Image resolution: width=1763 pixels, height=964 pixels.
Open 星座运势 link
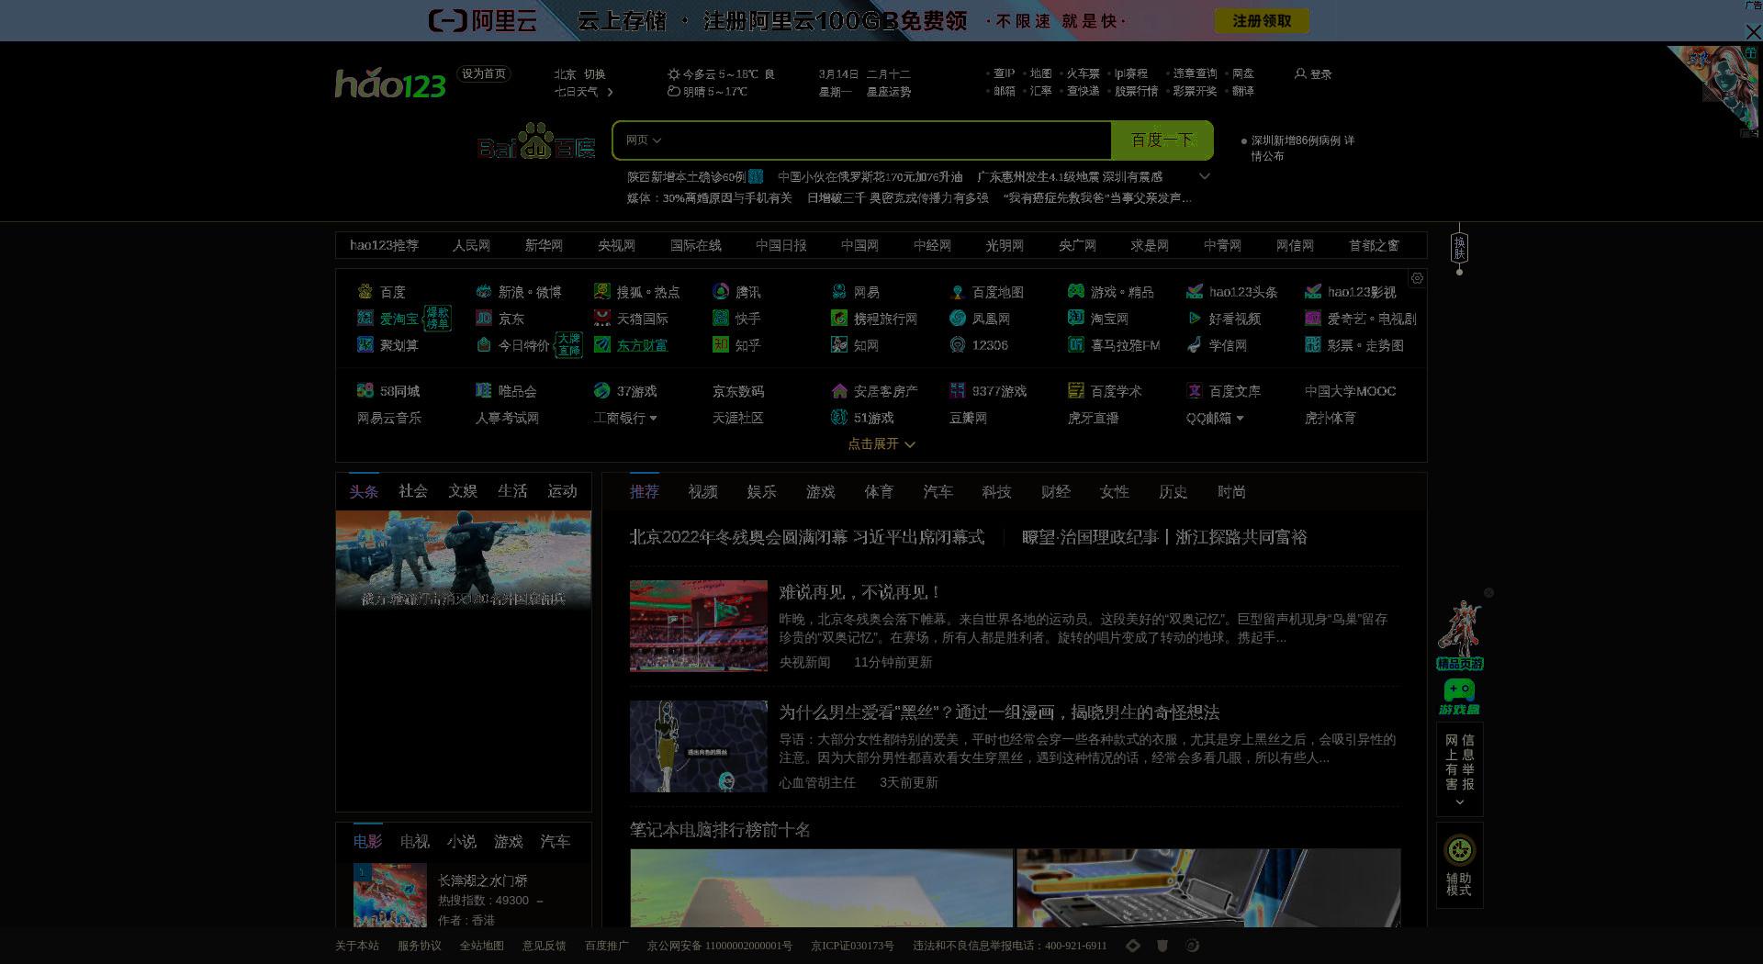pyautogui.click(x=889, y=92)
